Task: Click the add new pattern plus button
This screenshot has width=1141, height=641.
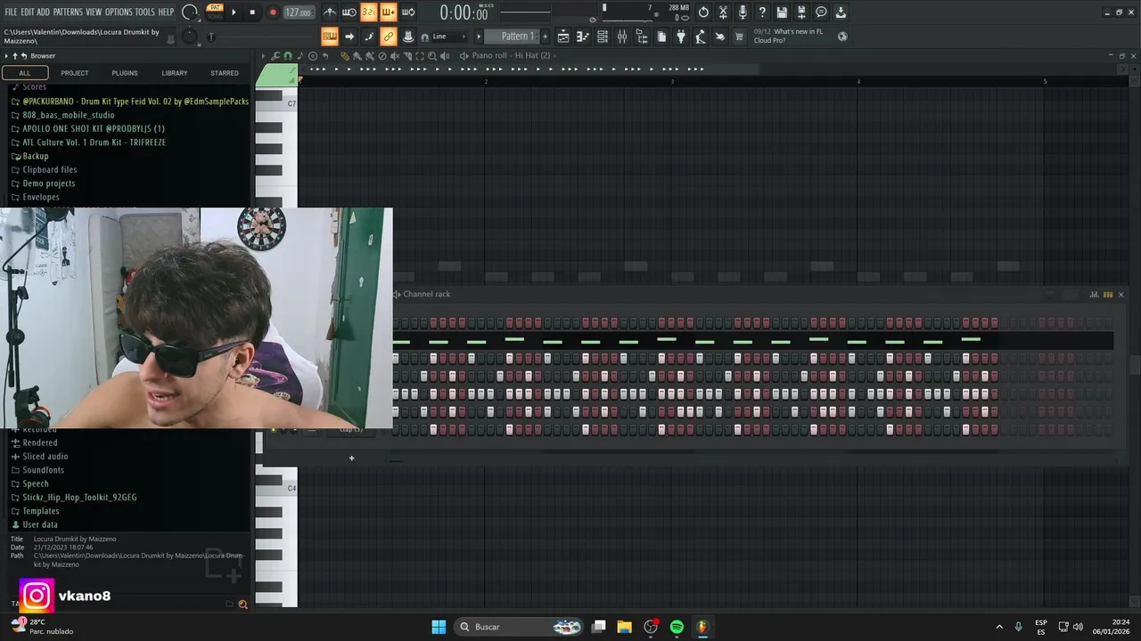Action: (x=546, y=37)
